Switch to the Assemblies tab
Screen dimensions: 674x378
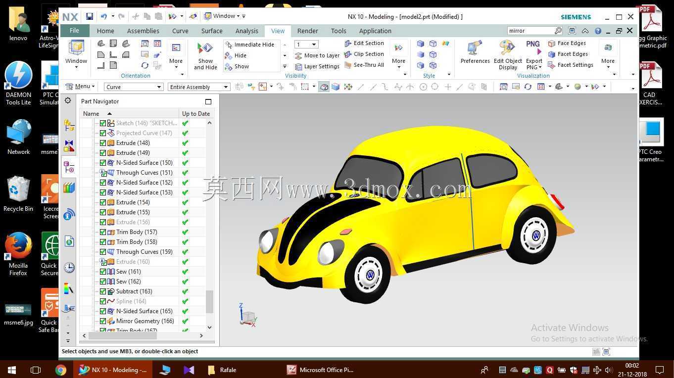pyautogui.click(x=143, y=31)
